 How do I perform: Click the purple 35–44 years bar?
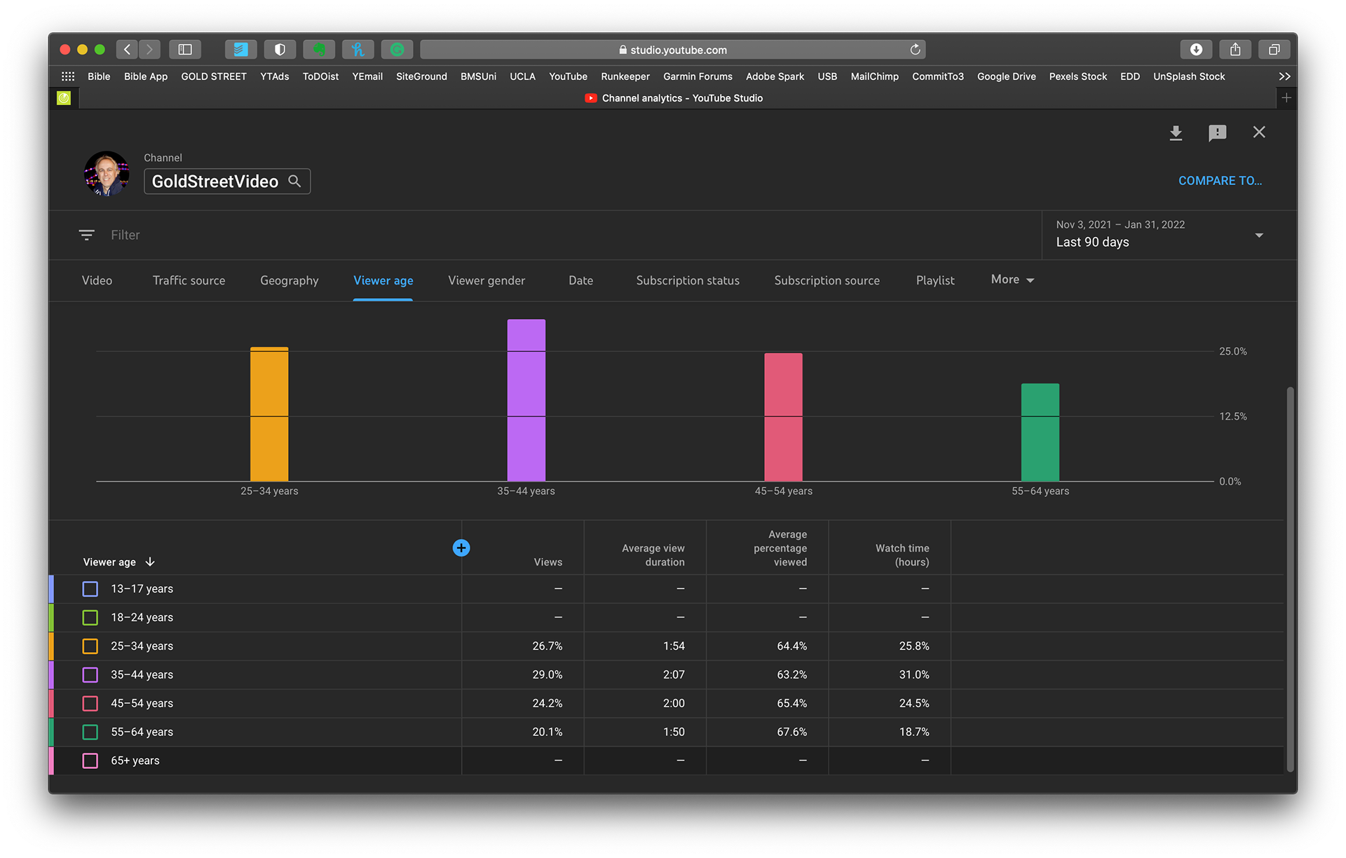[x=526, y=400]
